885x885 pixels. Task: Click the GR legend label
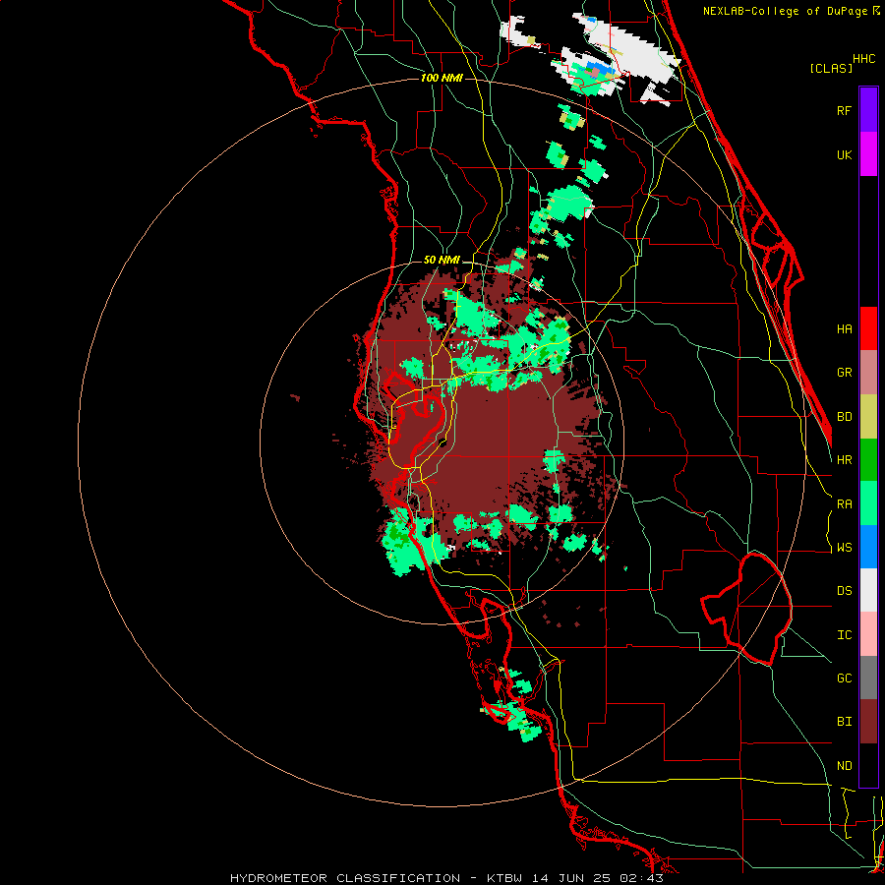click(844, 373)
